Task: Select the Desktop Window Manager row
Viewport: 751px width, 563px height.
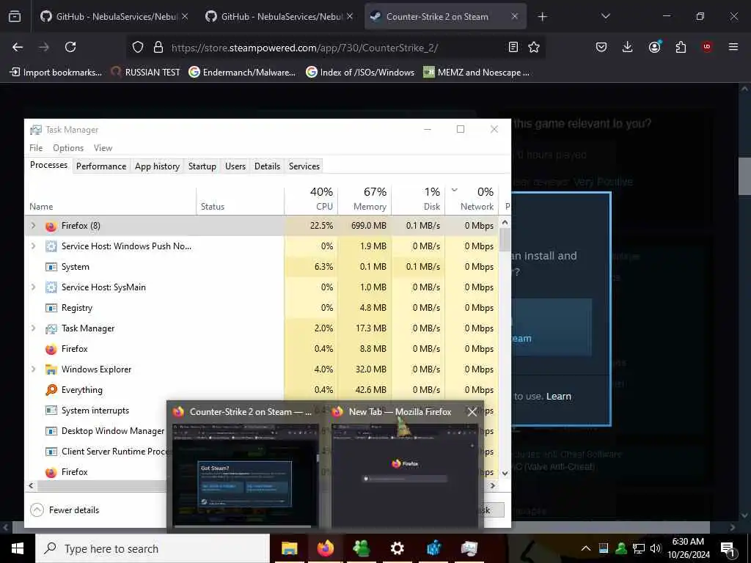Action: click(x=96, y=431)
